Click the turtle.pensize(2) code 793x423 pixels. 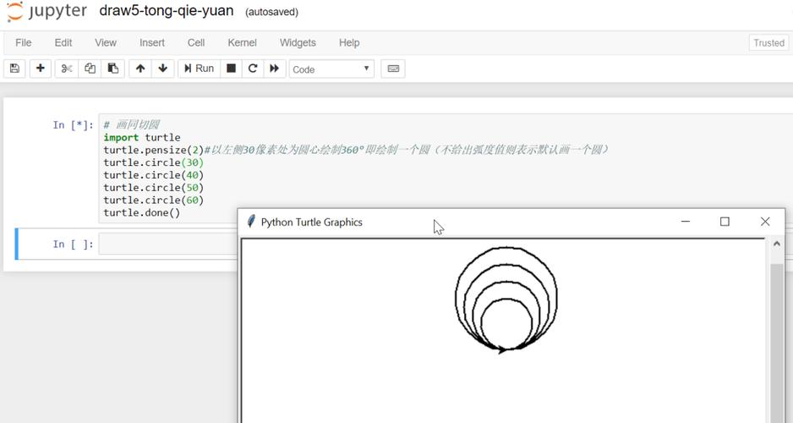[x=154, y=150]
